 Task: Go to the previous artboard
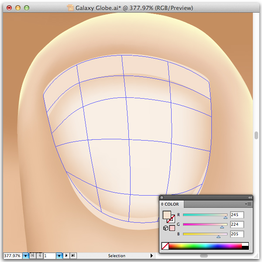[40, 255]
